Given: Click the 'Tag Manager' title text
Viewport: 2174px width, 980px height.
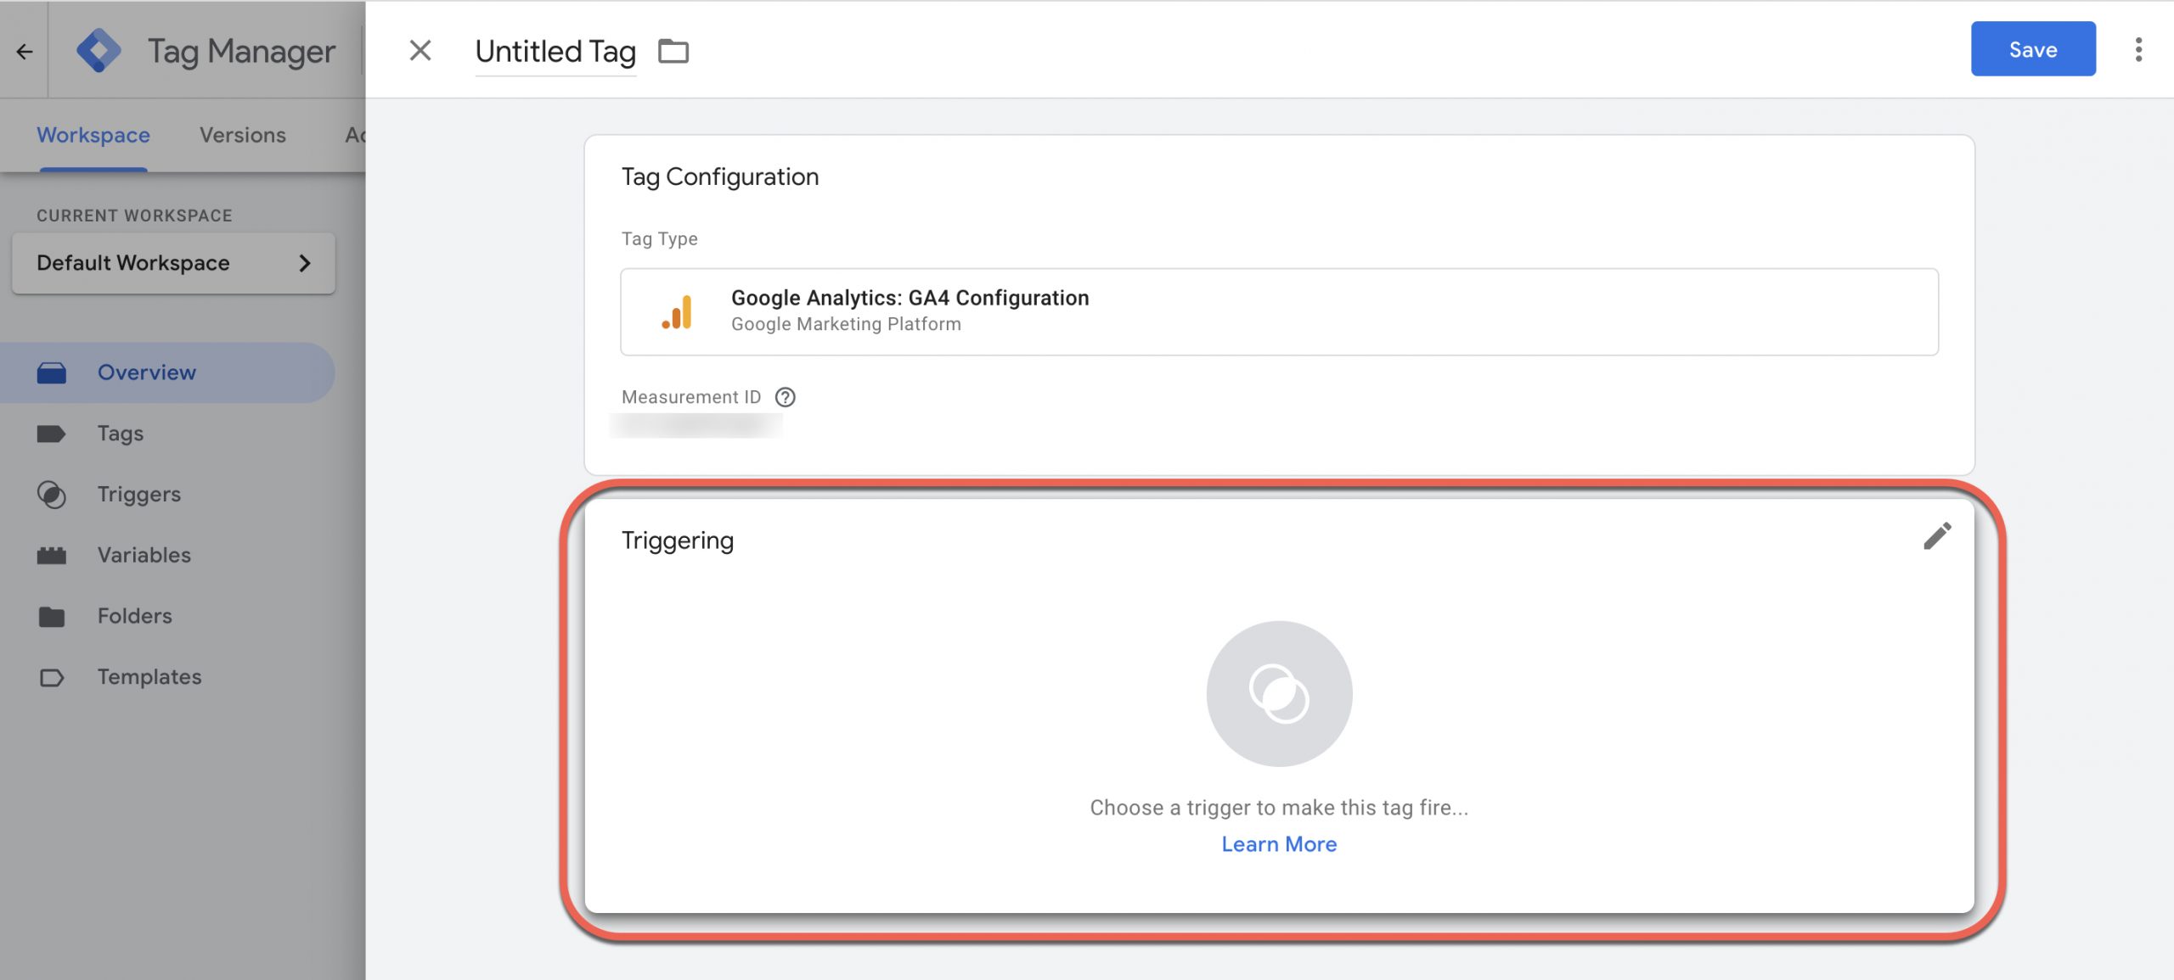Looking at the screenshot, I should click(x=242, y=52).
